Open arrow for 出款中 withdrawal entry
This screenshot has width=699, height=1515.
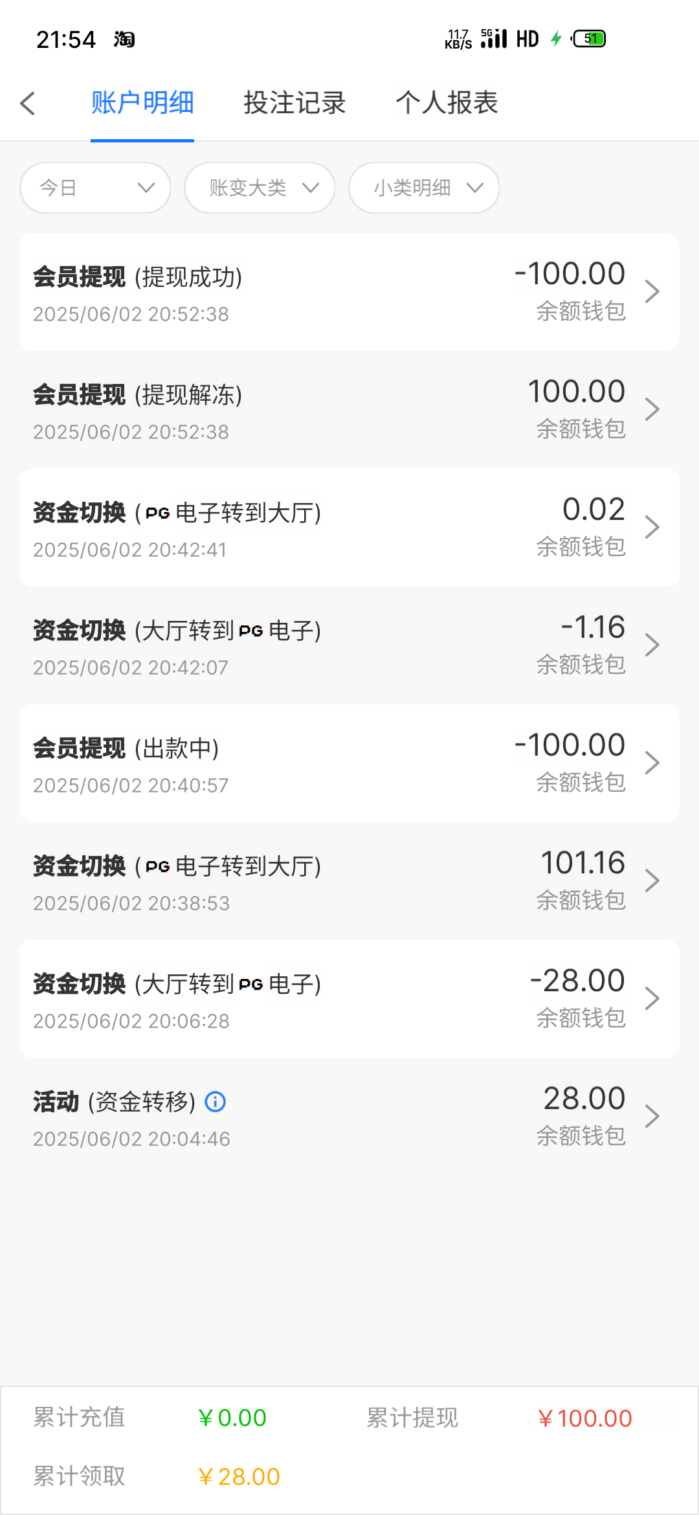click(652, 763)
